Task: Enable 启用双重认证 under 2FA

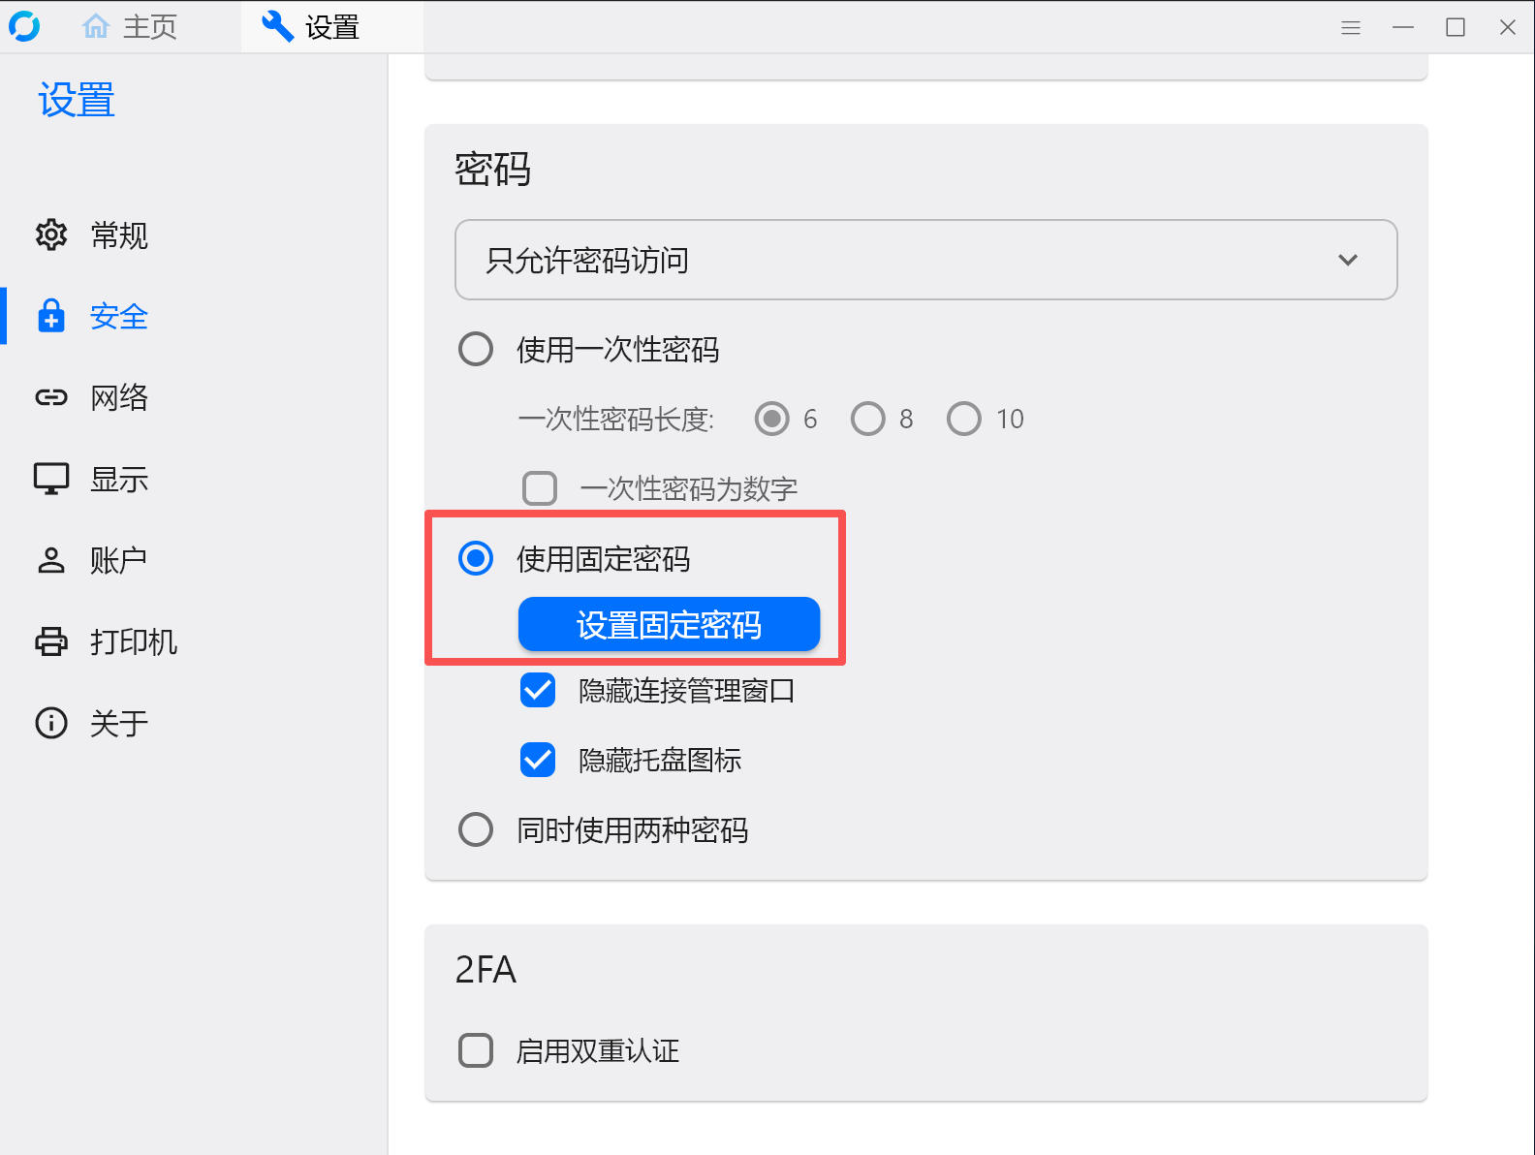Action: [475, 1049]
